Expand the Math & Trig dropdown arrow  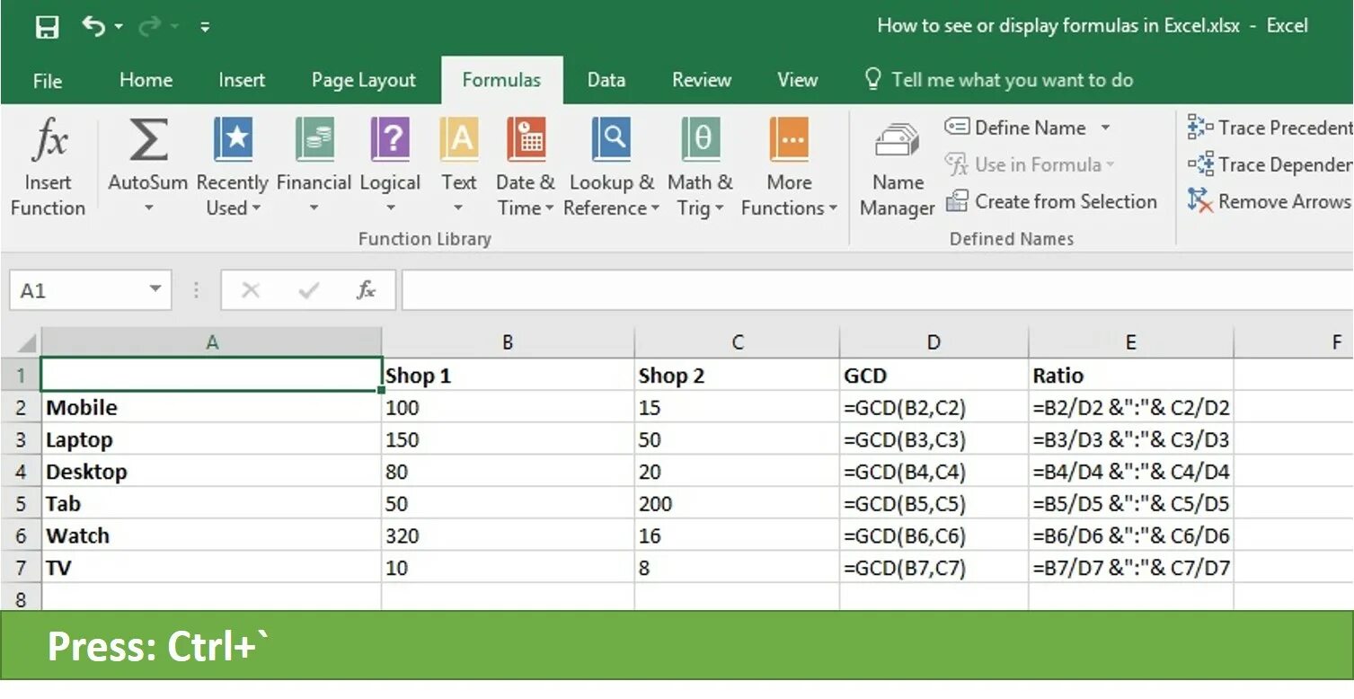tap(719, 209)
